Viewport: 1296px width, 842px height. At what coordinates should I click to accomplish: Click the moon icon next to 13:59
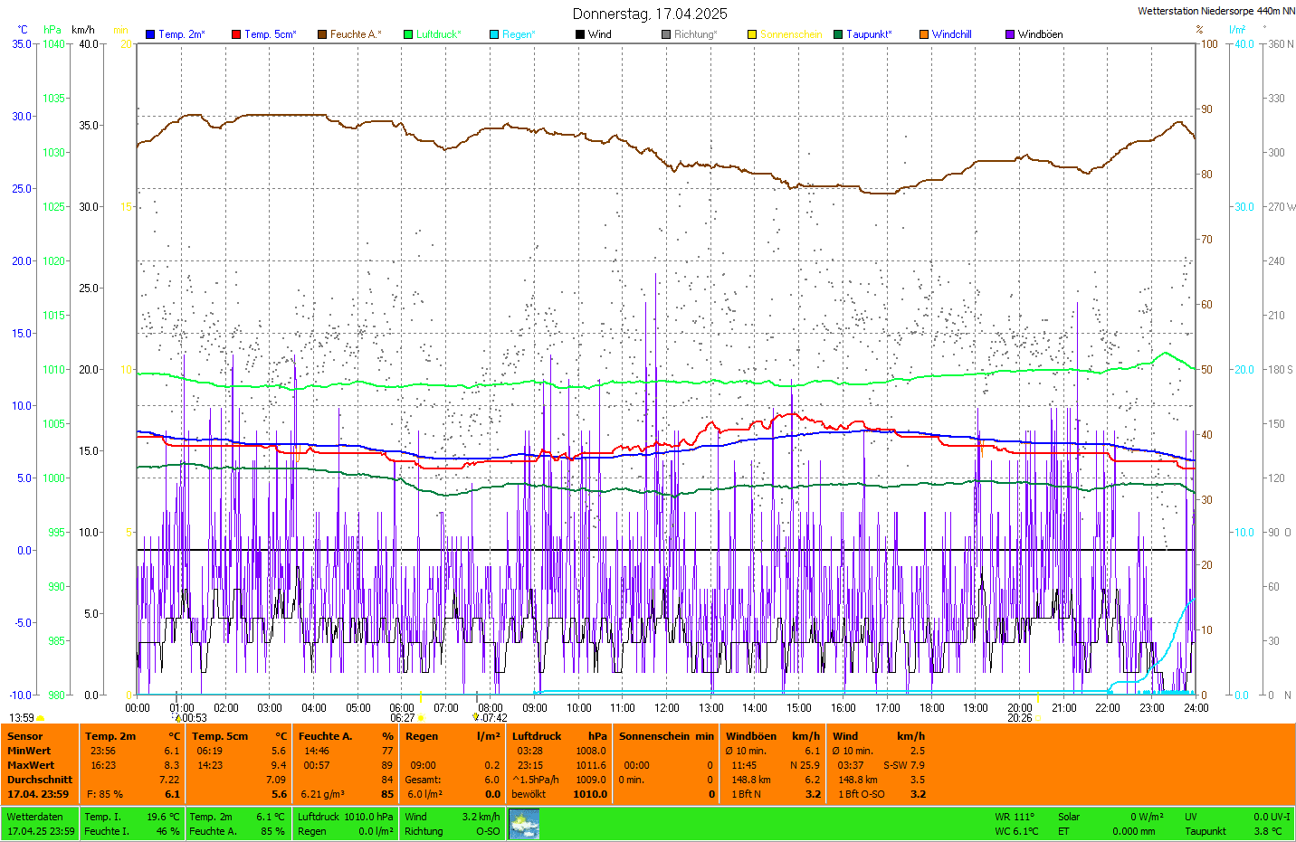tap(41, 719)
